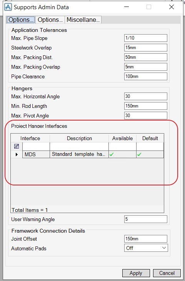Click the Pipe Clearance value field
185x281 pixels.
click(146, 76)
